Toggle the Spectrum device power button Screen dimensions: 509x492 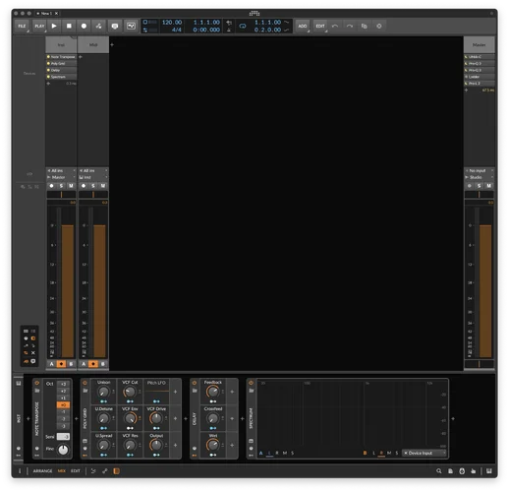(252, 383)
